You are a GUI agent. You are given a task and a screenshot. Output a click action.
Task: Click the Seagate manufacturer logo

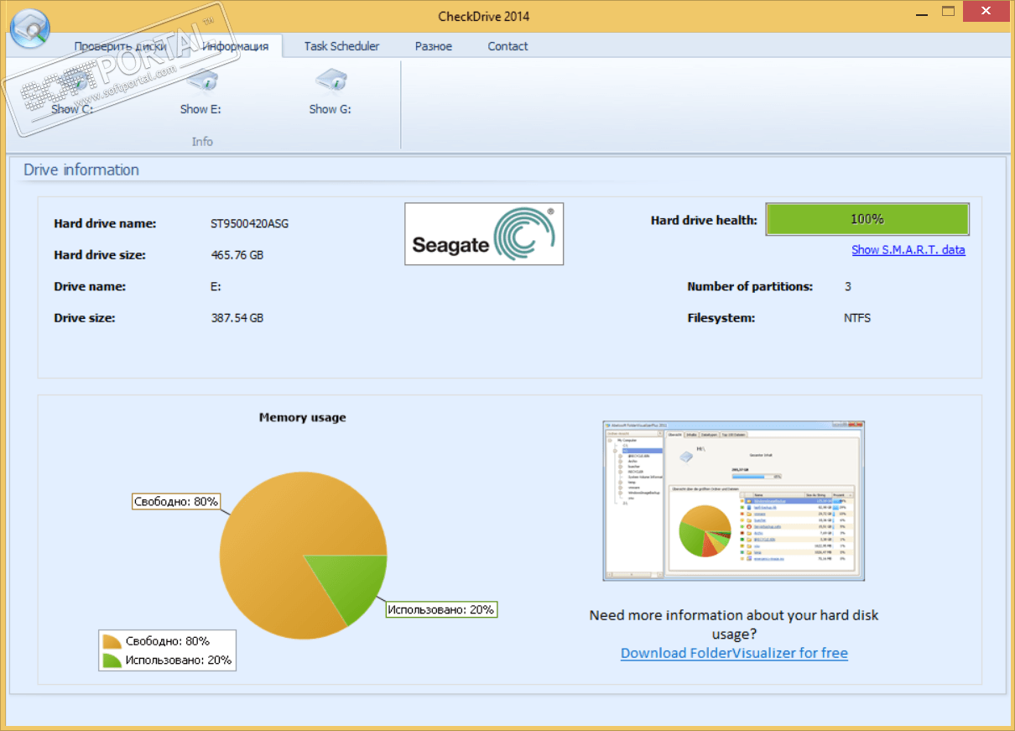point(484,234)
